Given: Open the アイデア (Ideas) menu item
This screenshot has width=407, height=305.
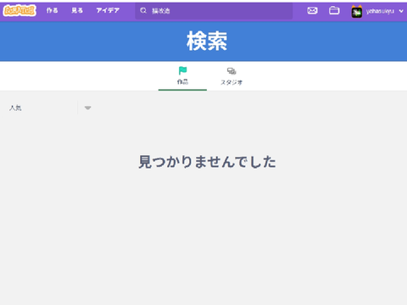Looking at the screenshot, I should (108, 11).
